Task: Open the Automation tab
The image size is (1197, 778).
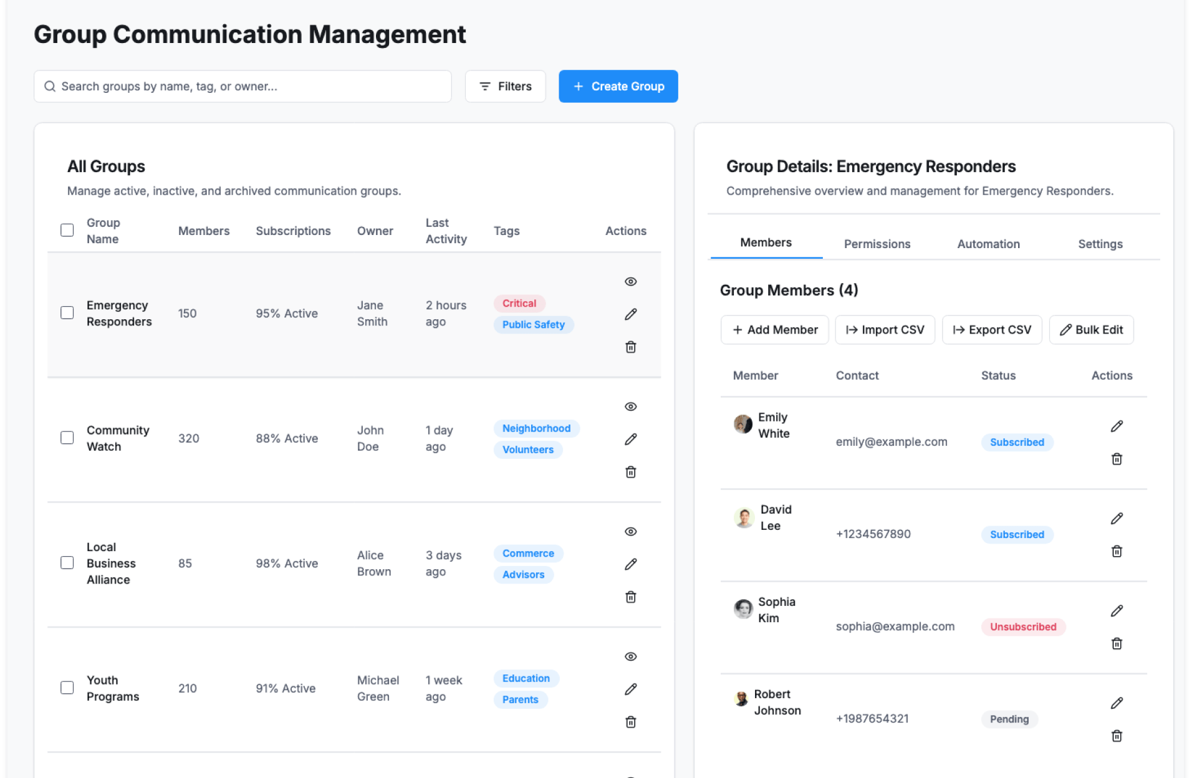Action: tap(988, 244)
